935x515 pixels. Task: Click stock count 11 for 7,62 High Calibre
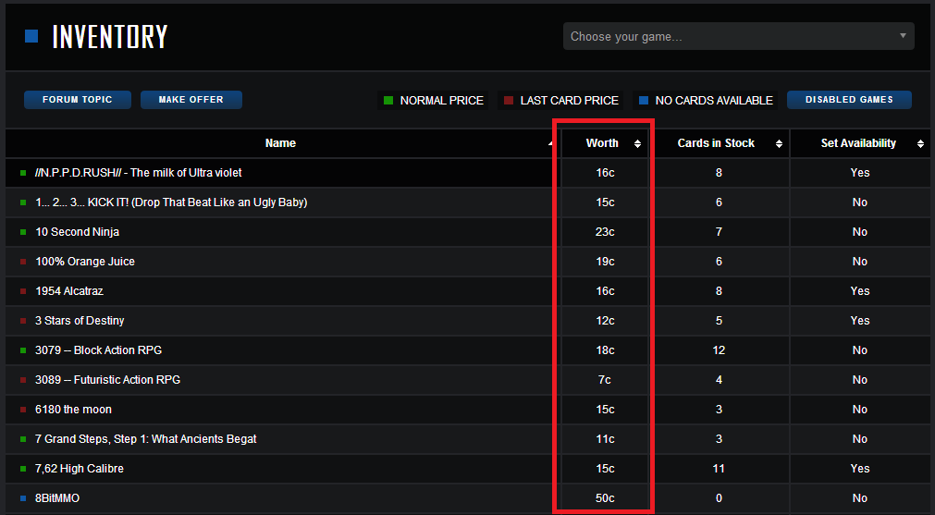[719, 469]
